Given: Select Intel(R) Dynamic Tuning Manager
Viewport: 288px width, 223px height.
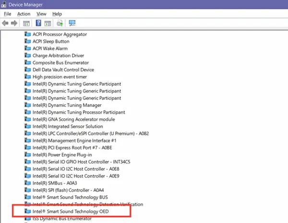Looking at the screenshot, I should click(x=67, y=105).
